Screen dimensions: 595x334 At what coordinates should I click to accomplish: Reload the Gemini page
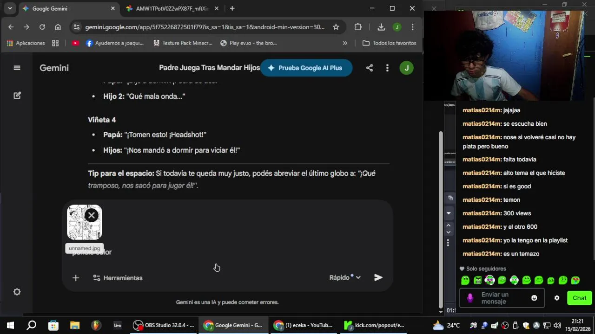(42, 27)
